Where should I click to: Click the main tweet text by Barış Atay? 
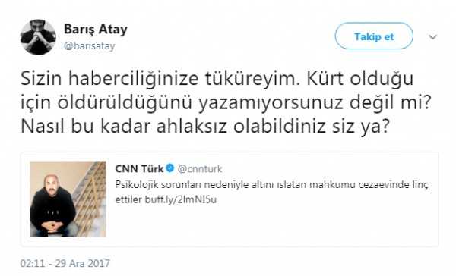pyautogui.click(x=226, y=102)
